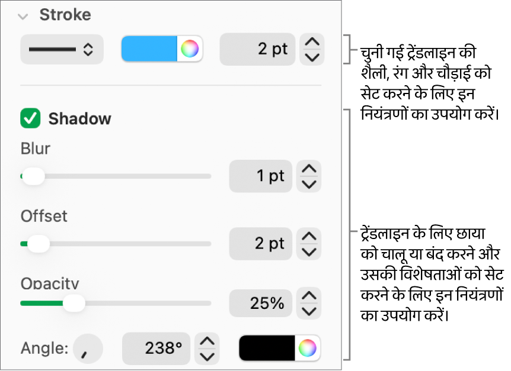Click the Offset slider handle

(39, 244)
